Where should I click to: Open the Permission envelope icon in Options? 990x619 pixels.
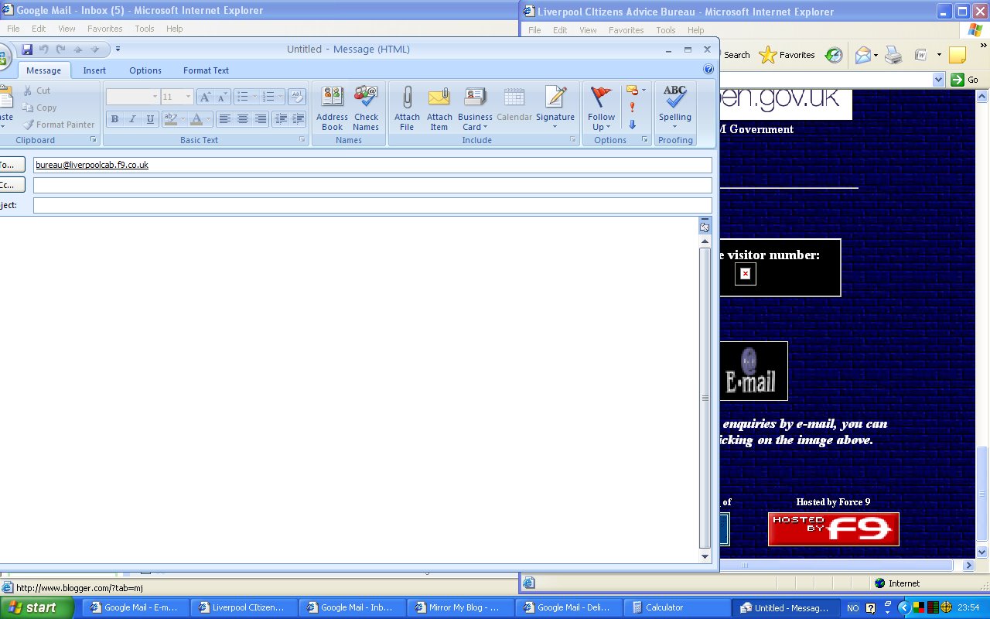pyautogui.click(x=635, y=91)
